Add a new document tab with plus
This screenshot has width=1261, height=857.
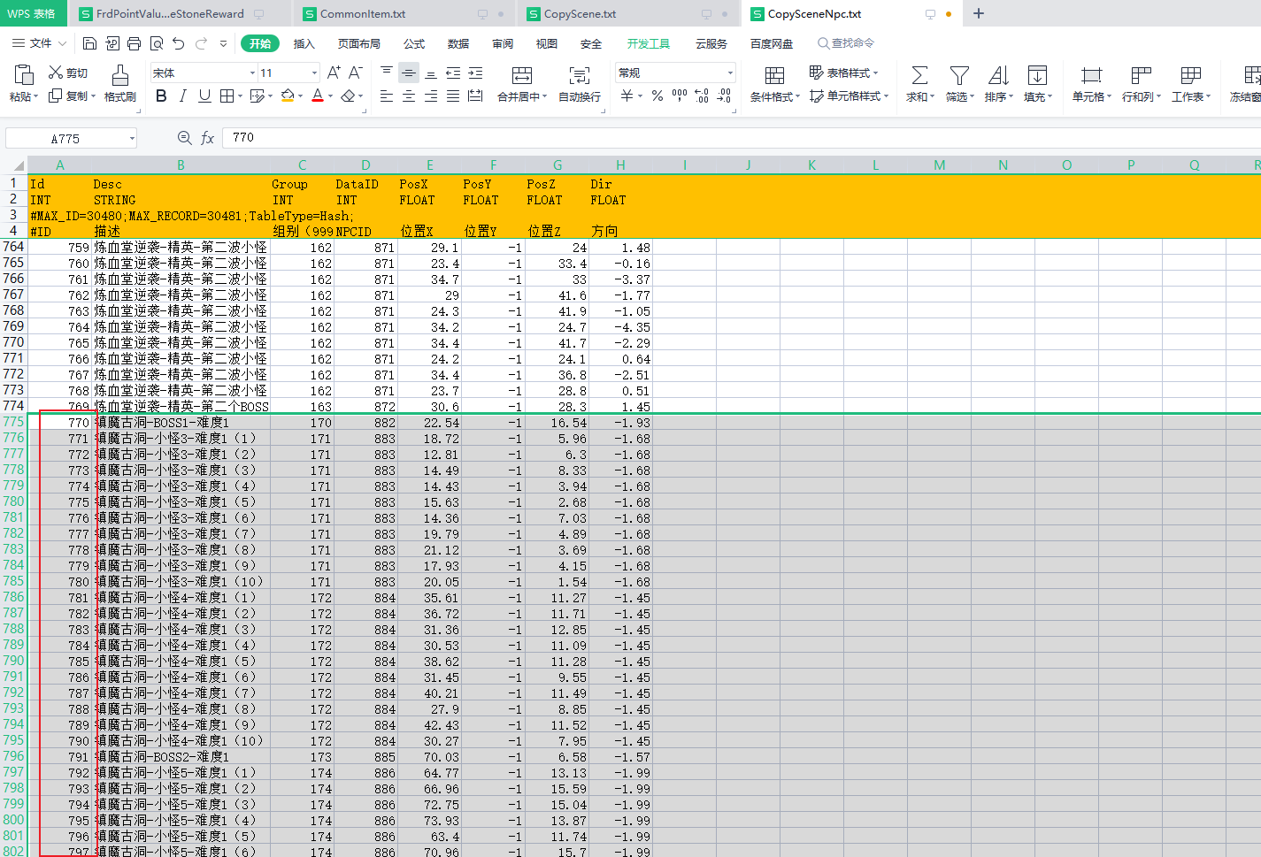click(979, 13)
